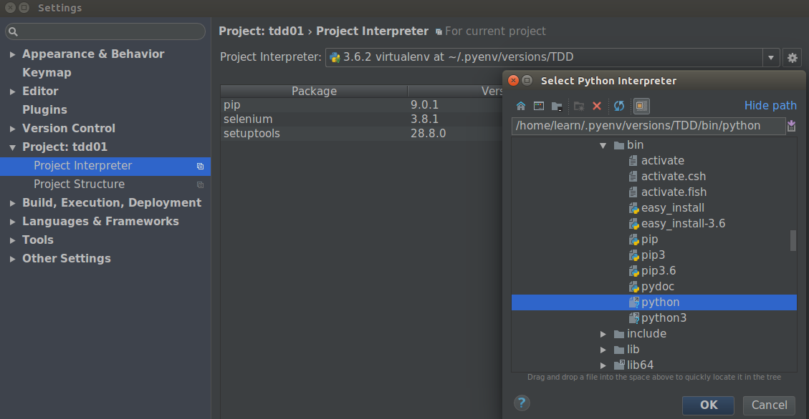Delete selection using the red X icon

[x=597, y=105]
